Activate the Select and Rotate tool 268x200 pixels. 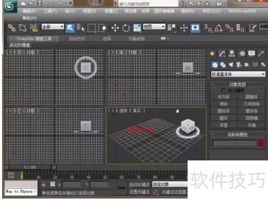pos(126,28)
